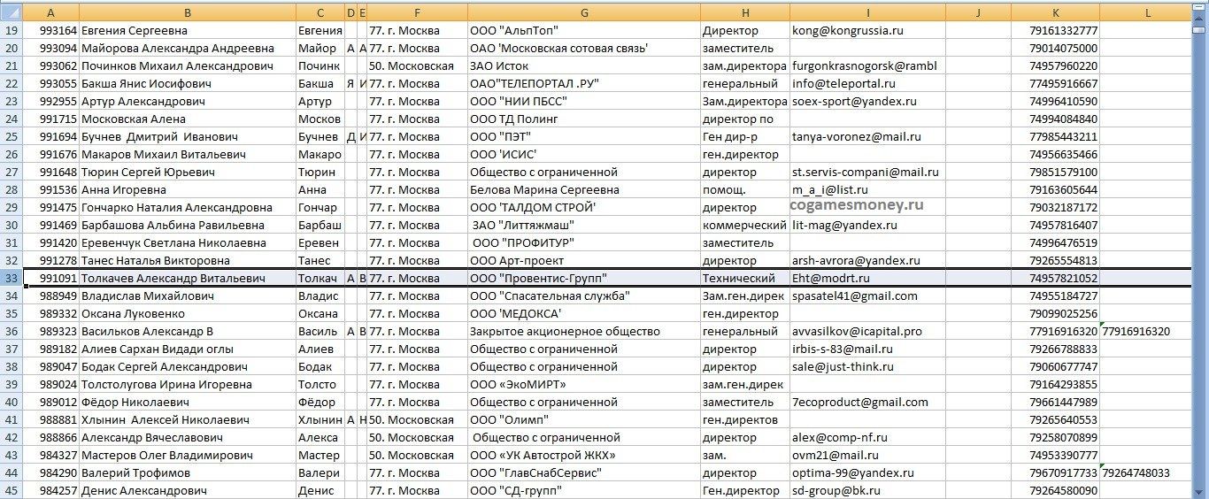Click cell 'Гончарко Наталия Александровна'

click(x=188, y=207)
